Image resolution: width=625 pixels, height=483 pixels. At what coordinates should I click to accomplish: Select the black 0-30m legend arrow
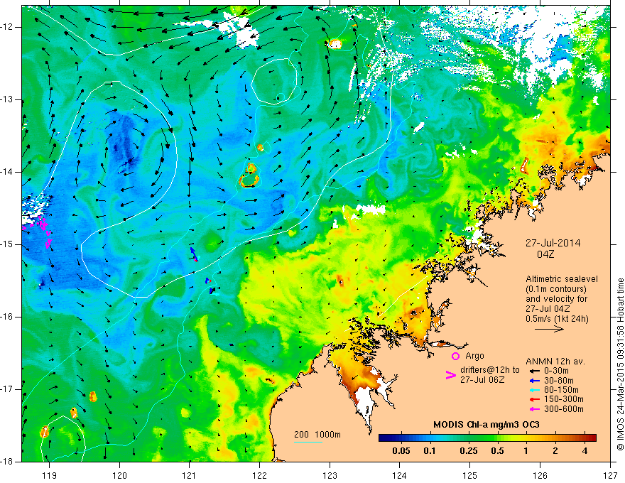coord(534,371)
